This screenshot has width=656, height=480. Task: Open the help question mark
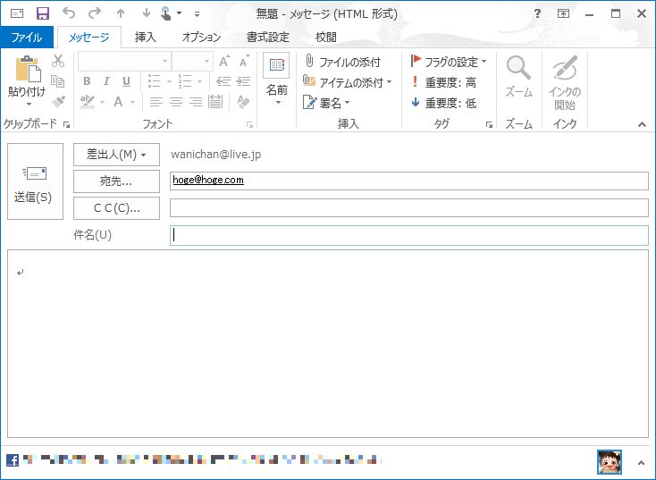pos(538,13)
